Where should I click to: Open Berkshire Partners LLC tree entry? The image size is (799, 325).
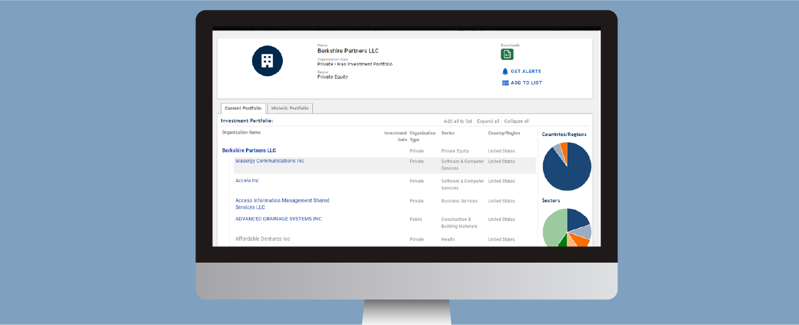tap(249, 150)
